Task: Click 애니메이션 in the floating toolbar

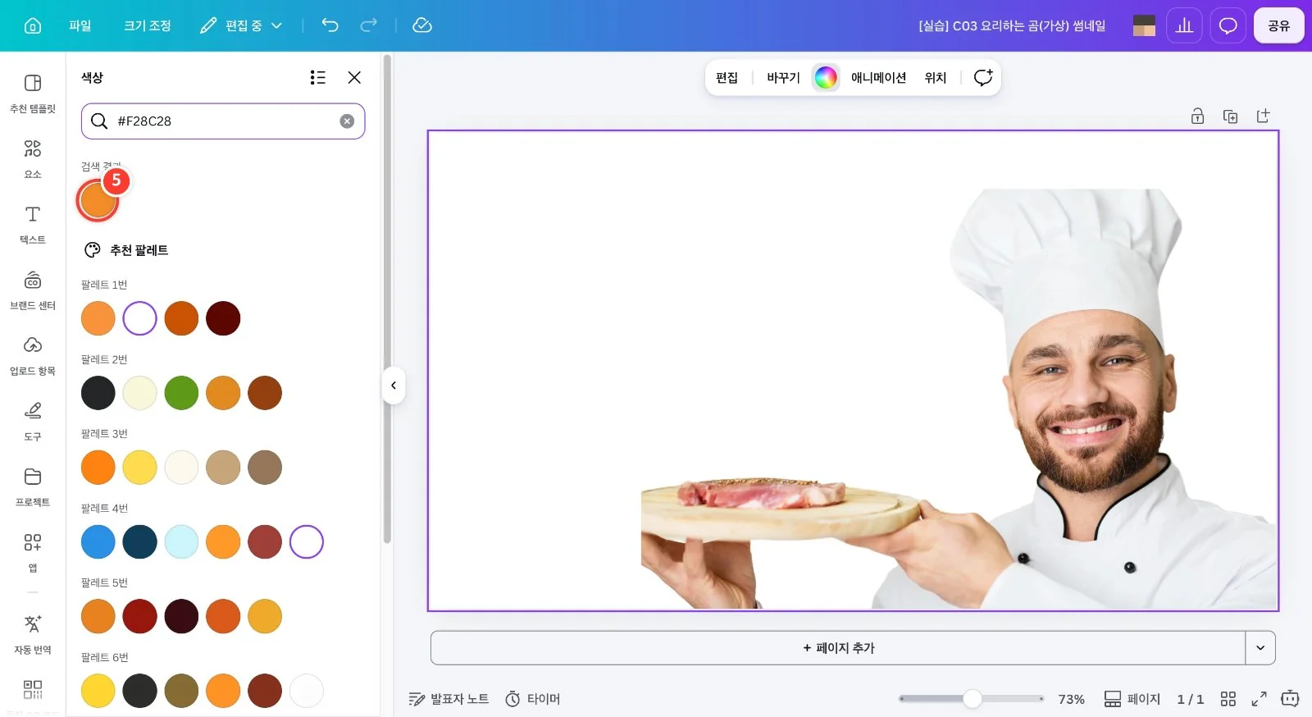Action: [878, 77]
